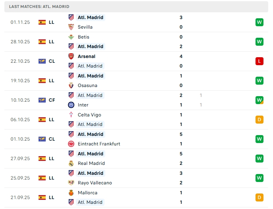Open the Rayo Vallecano team link
This screenshot has height=209, width=273.
click(95, 183)
